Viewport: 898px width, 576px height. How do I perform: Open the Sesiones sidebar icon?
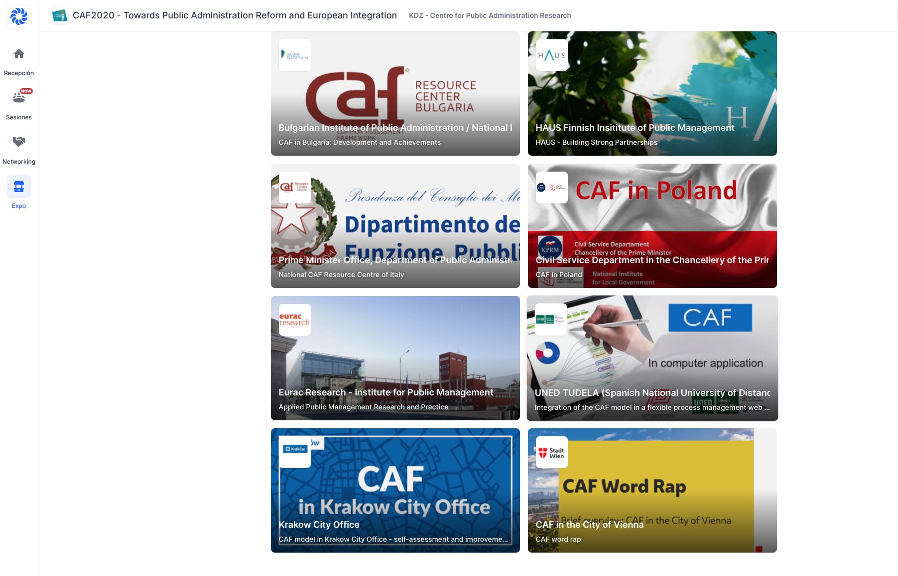pyautogui.click(x=19, y=97)
